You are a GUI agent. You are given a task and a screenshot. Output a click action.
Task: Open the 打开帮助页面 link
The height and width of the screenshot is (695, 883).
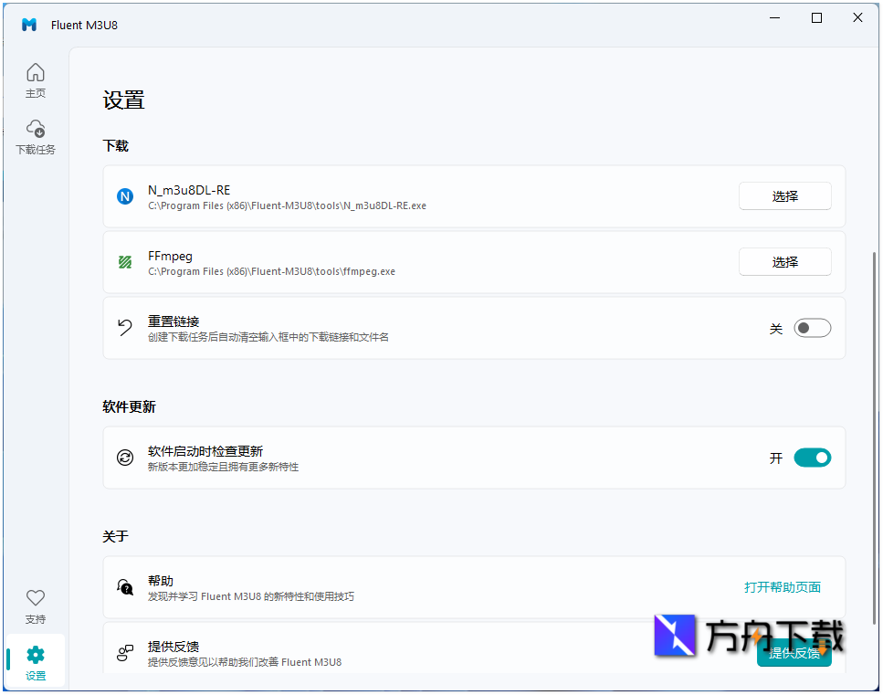pyautogui.click(x=783, y=587)
